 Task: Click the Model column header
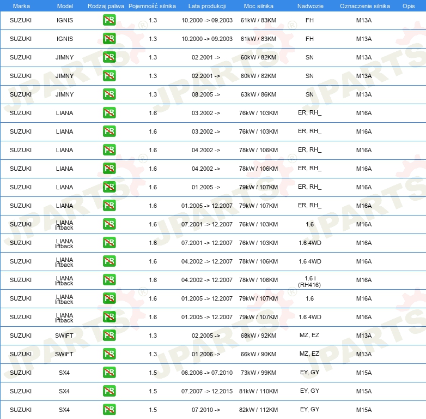click(65, 6)
